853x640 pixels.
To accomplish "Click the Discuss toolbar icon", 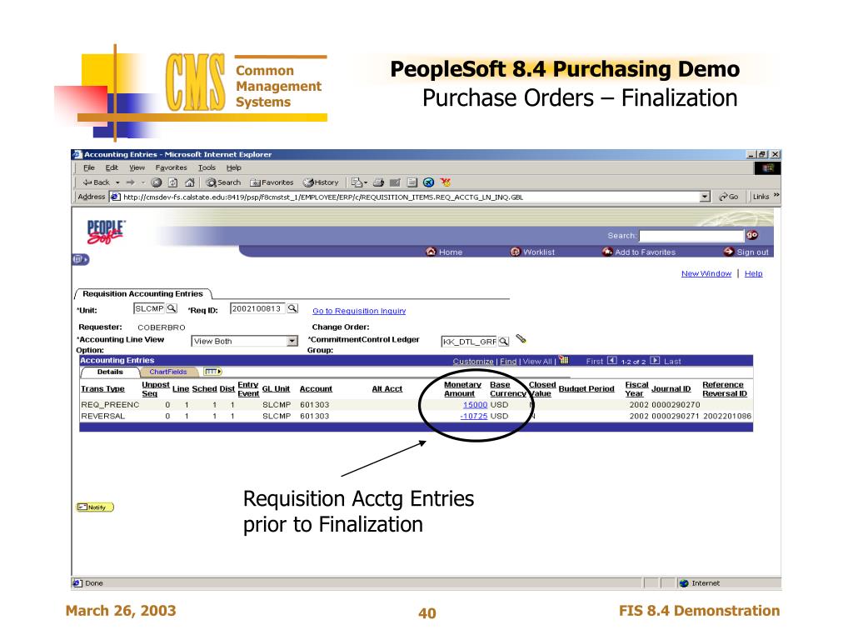I will pos(412,182).
